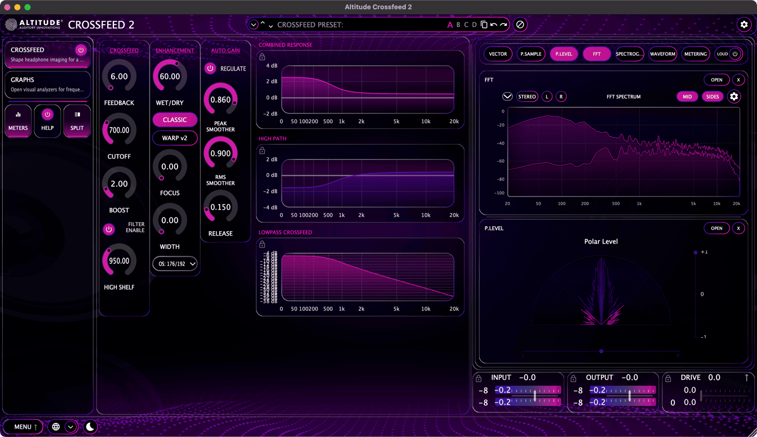Click the undo arrow in preset bar
The image size is (757, 437).
(494, 25)
